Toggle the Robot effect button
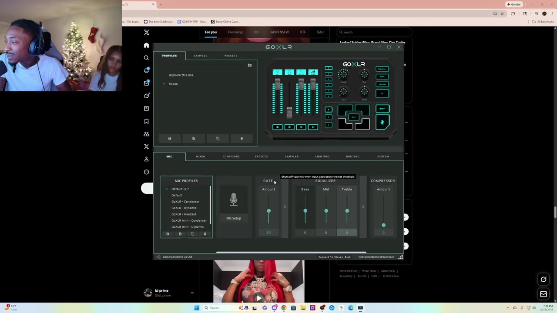The width and height of the screenshot is (557, 313). tap(382, 77)
